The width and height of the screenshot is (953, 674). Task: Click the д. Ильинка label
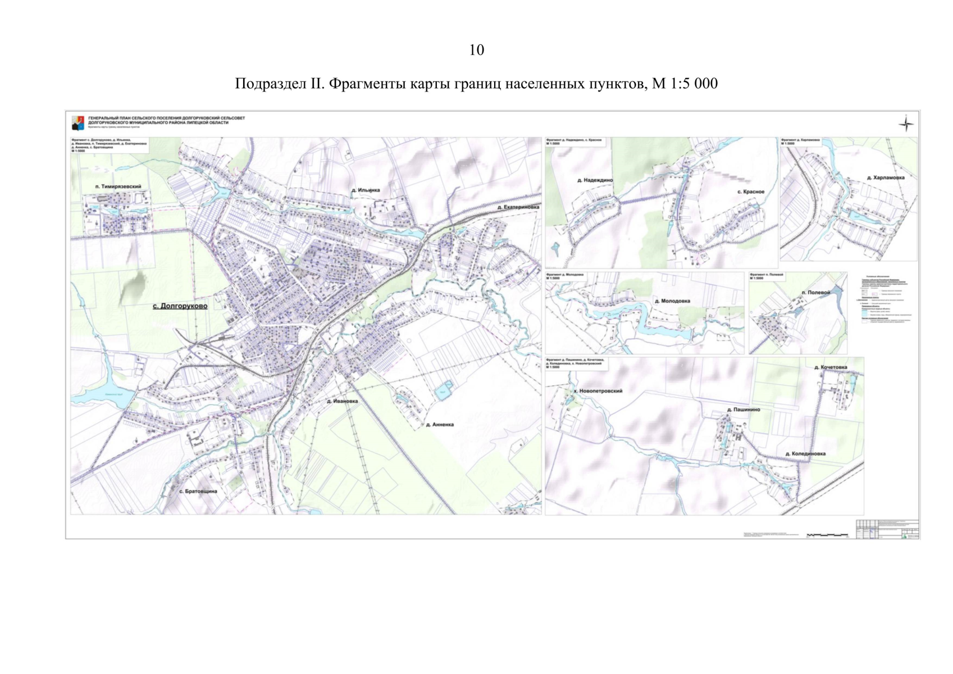[x=366, y=190]
